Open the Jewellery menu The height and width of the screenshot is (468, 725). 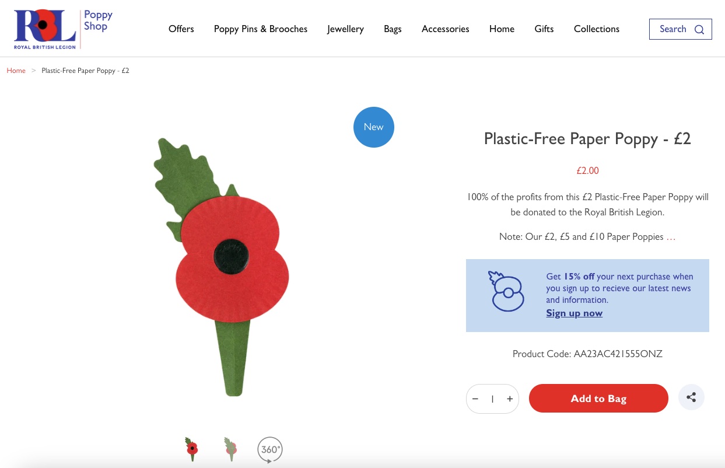[345, 29]
